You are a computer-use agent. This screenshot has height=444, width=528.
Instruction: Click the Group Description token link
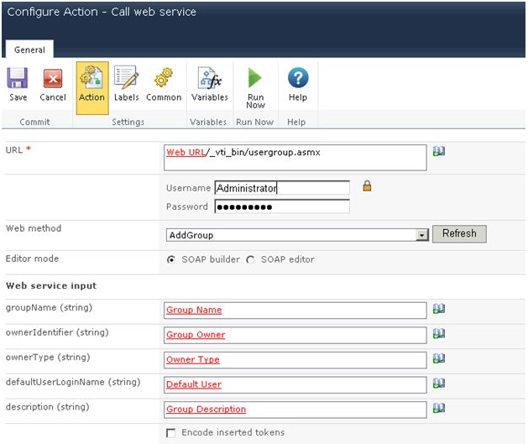pos(206,410)
